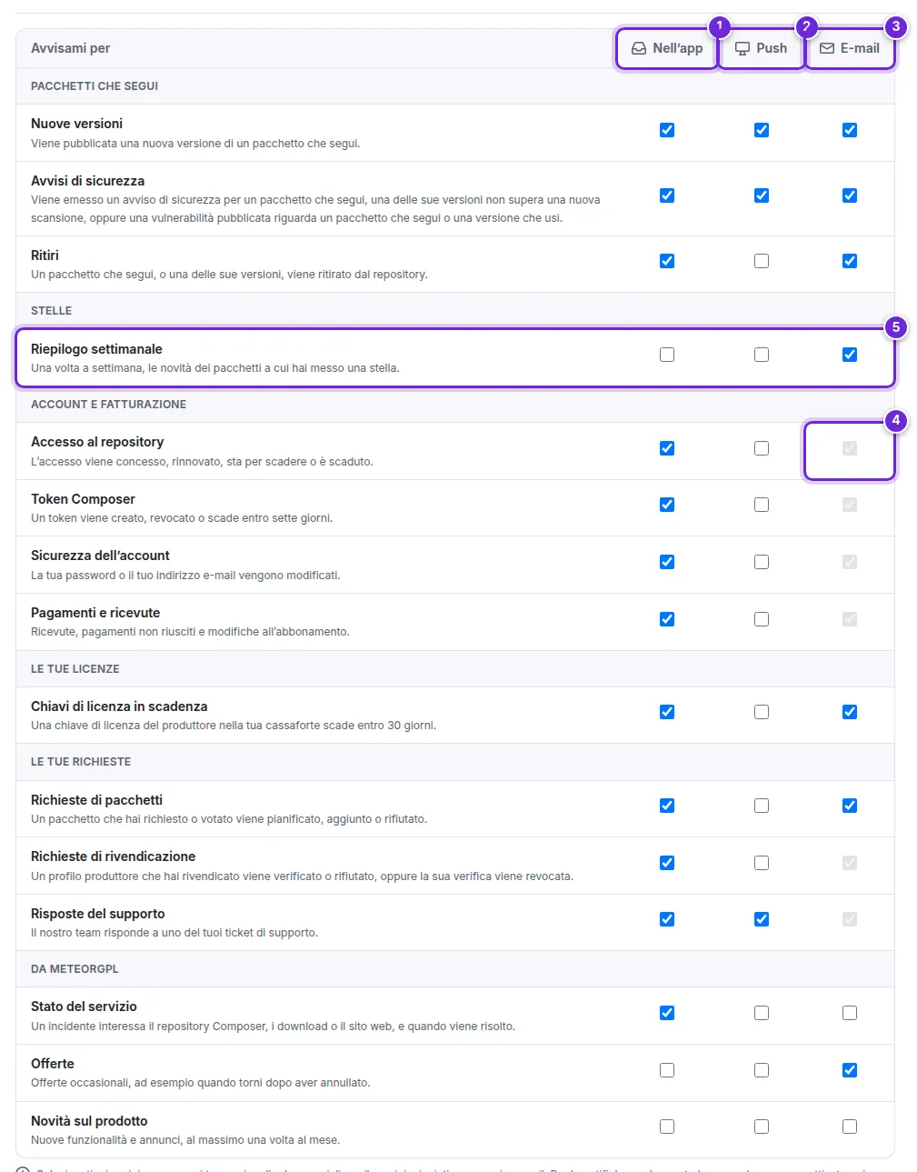Enable email for Stato del servizio
Screen dimensions: 917x1172
[850, 1013]
